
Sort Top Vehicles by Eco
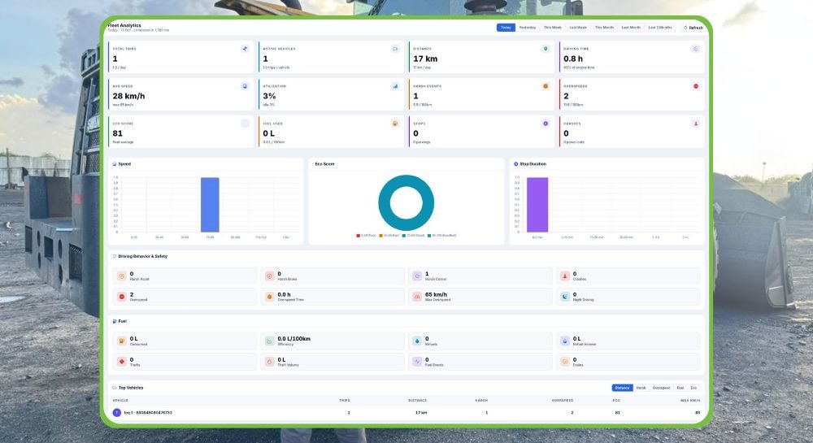(693, 388)
